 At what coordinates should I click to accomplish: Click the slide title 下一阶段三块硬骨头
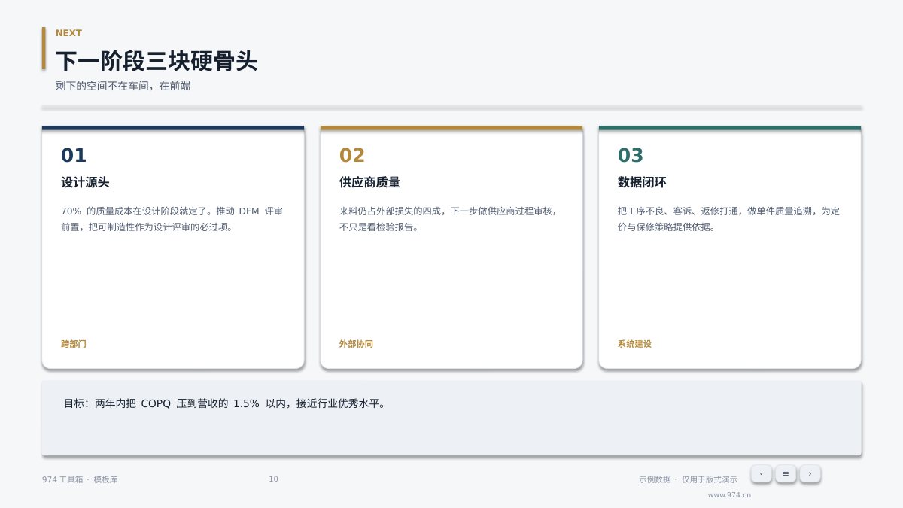pyautogui.click(x=157, y=61)
